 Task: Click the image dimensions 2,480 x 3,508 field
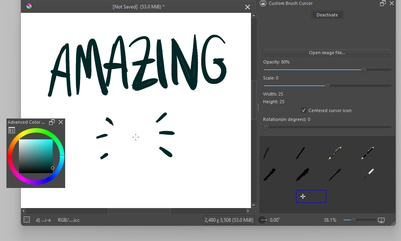point(229,220)
